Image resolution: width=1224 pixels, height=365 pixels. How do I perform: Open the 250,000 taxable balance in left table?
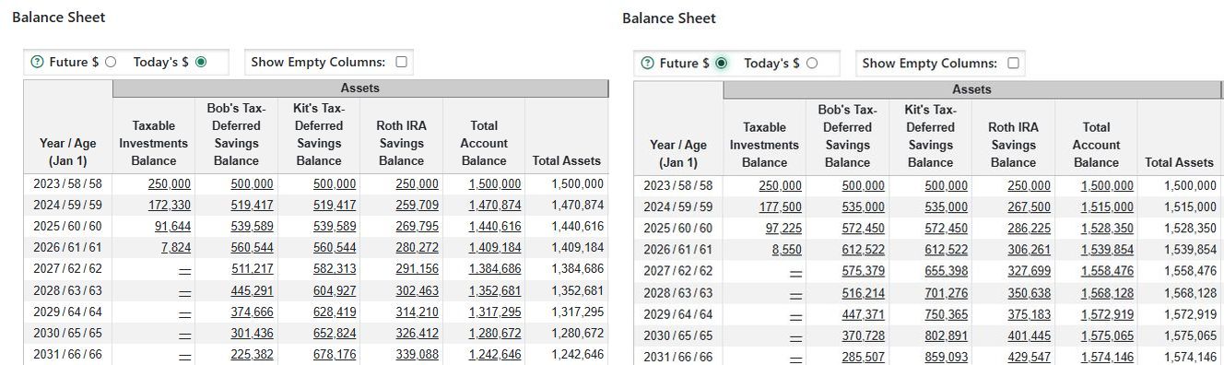(170, 184)
